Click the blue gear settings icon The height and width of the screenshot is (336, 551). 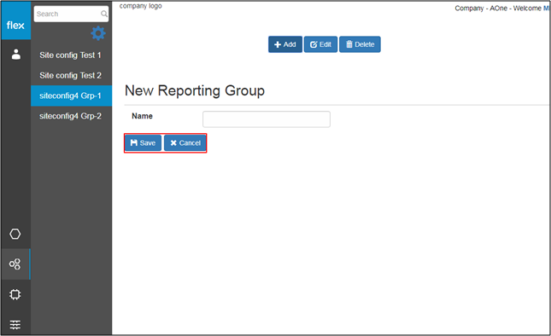tap(98, 33)
